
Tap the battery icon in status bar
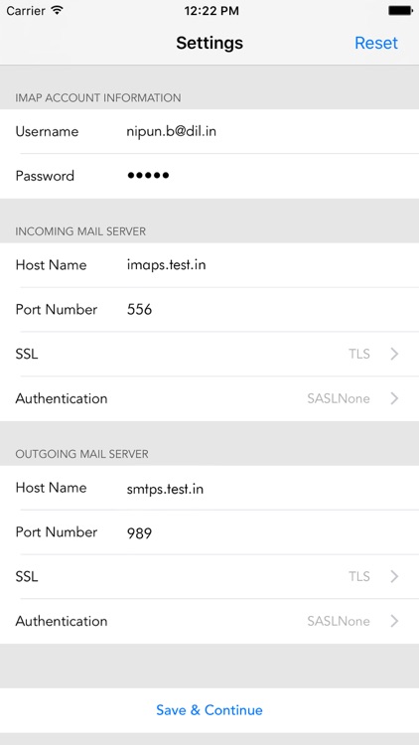click(400, 11)
